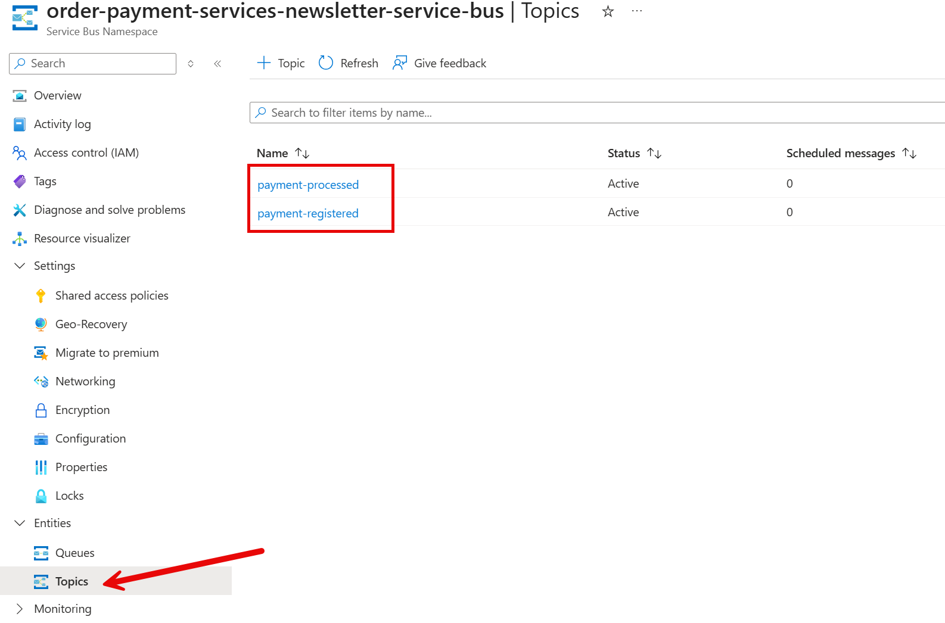
Task: Click the add Topic plus icon
Action: pos(263,63)
